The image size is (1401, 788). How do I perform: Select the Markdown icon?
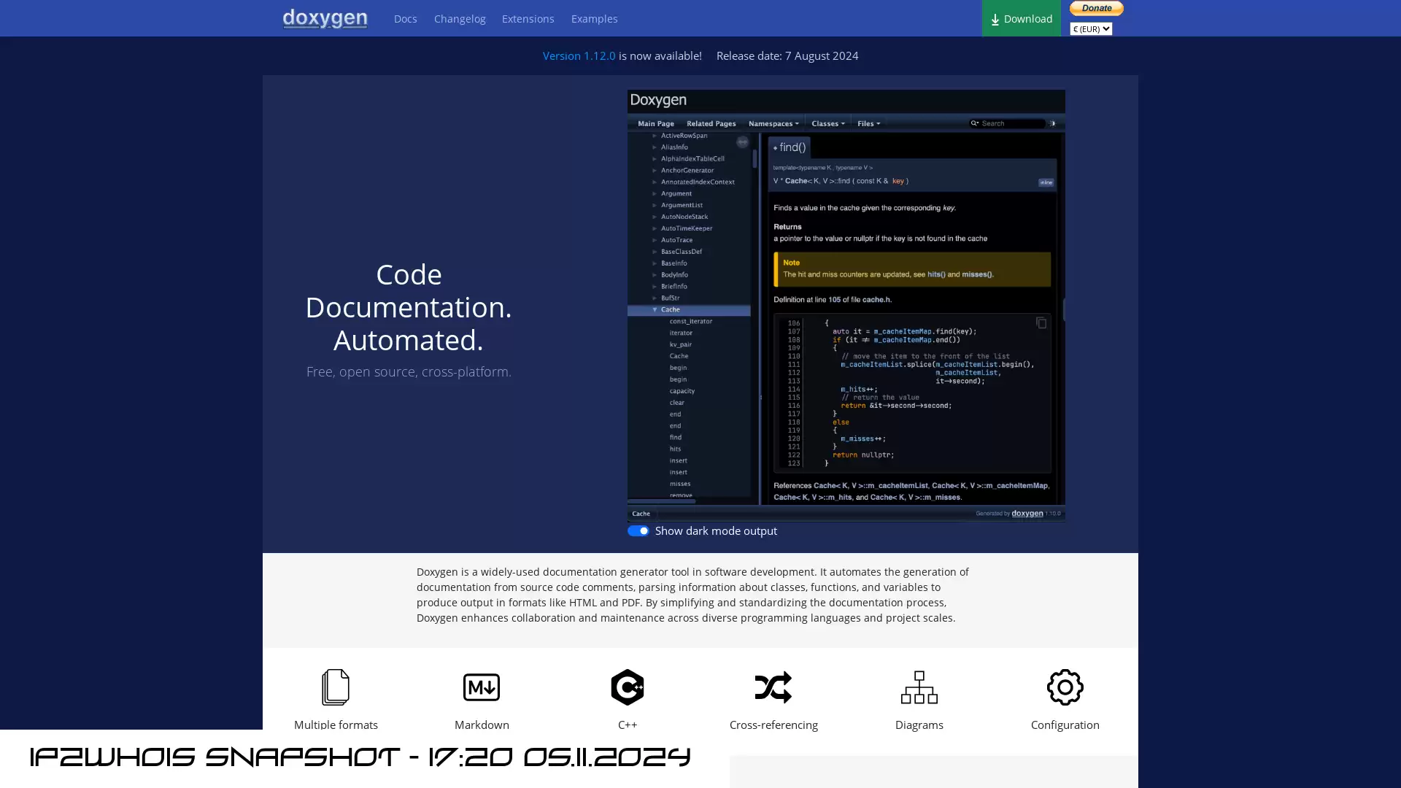click(x=482, y=687)
